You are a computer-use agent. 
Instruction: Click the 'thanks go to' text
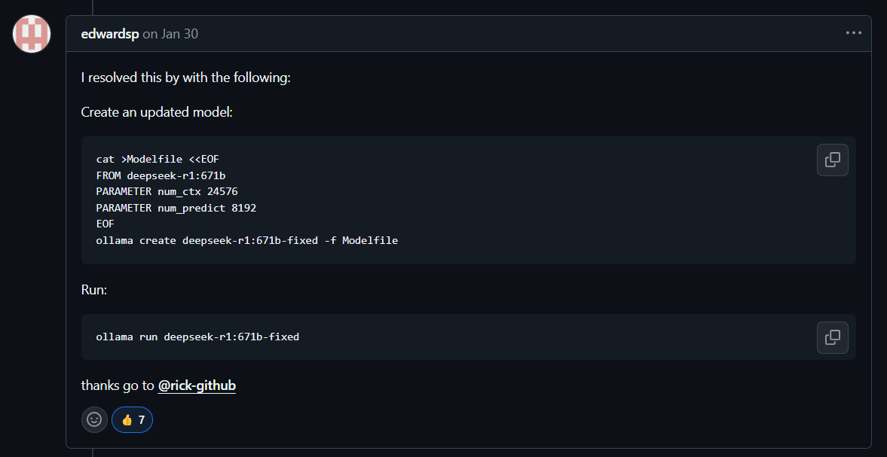pos(118,385)
